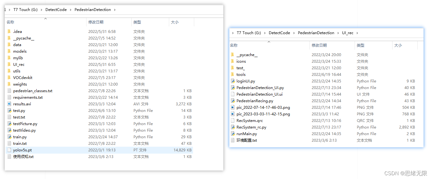Open chevron before T7 Touch in right window address bar
Viewport: 432px width, 179px height.
pyautogui.click(x=233, y=33)
